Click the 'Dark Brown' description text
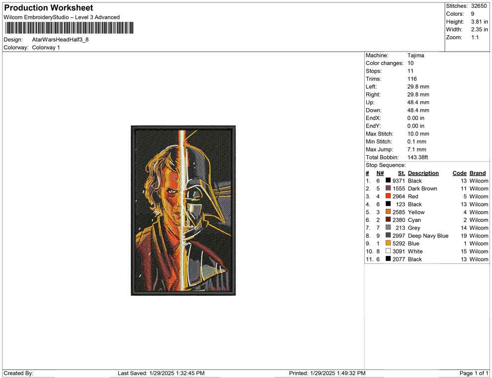Image resolution: width=492 pixels, height=378 pixels. point(422,189)
